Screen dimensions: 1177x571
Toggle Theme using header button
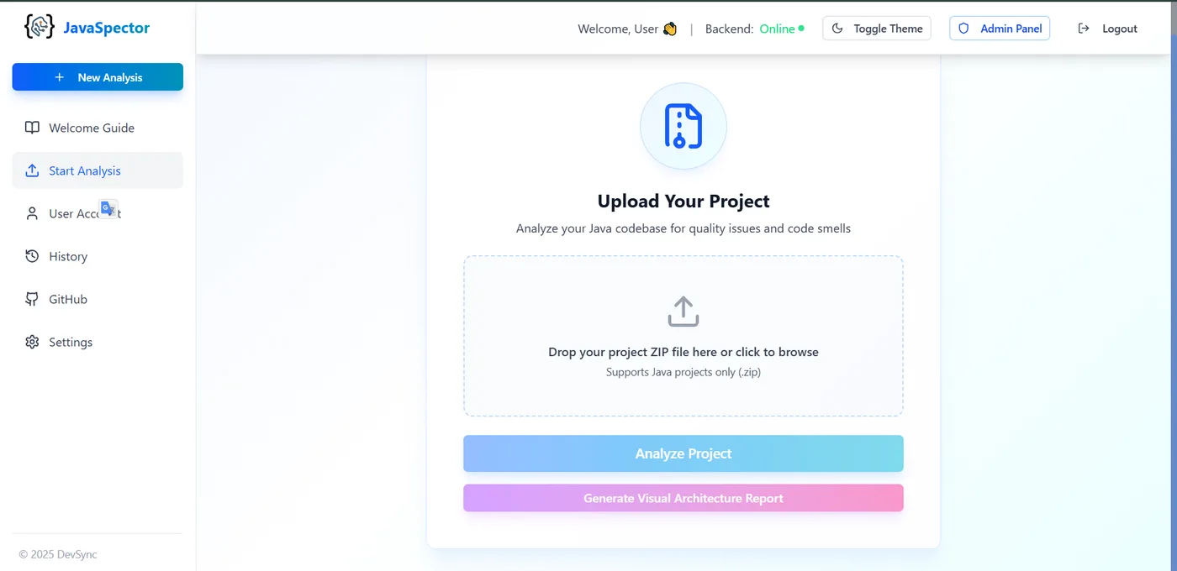pyautogui.click(x=877, y=29)
